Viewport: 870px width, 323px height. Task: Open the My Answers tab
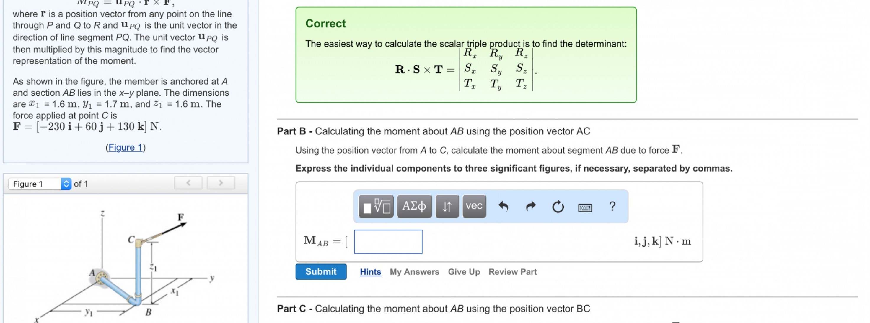(x=414, y=272)
